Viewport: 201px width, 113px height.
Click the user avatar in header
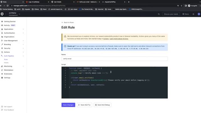click(x=199, y=14)
